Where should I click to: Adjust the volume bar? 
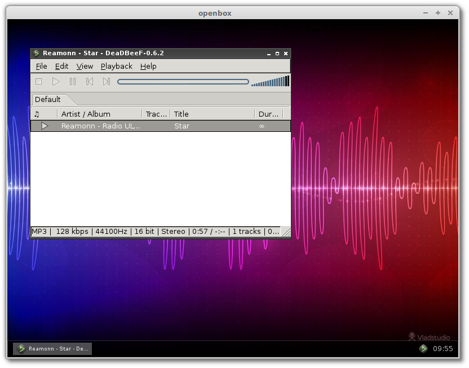point(270,81)
